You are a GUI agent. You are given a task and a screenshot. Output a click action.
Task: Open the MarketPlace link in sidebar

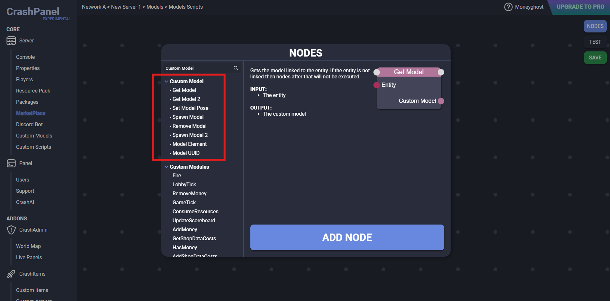point(31,113)
